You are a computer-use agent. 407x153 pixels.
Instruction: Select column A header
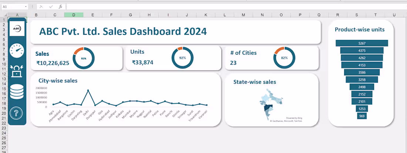17,15
